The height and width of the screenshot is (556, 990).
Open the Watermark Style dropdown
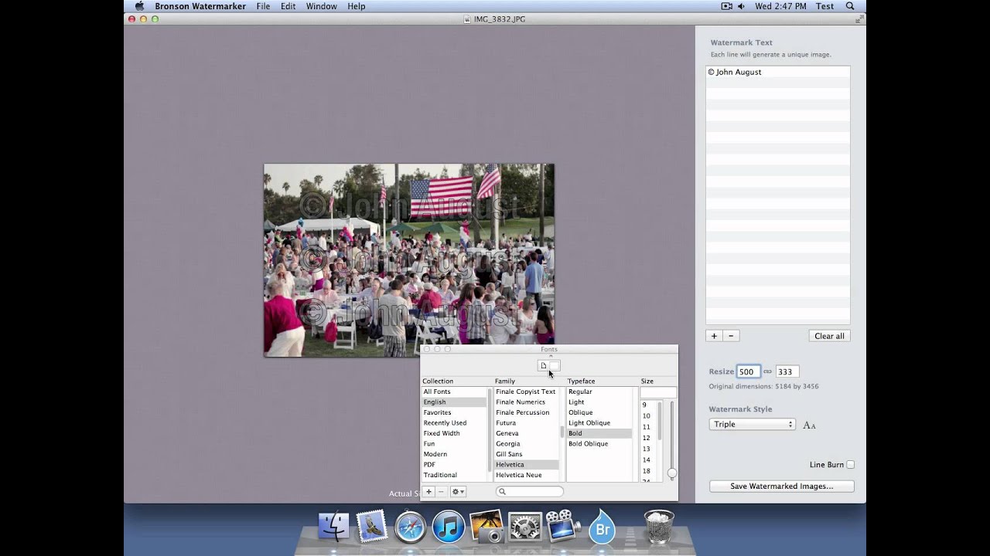752,424
